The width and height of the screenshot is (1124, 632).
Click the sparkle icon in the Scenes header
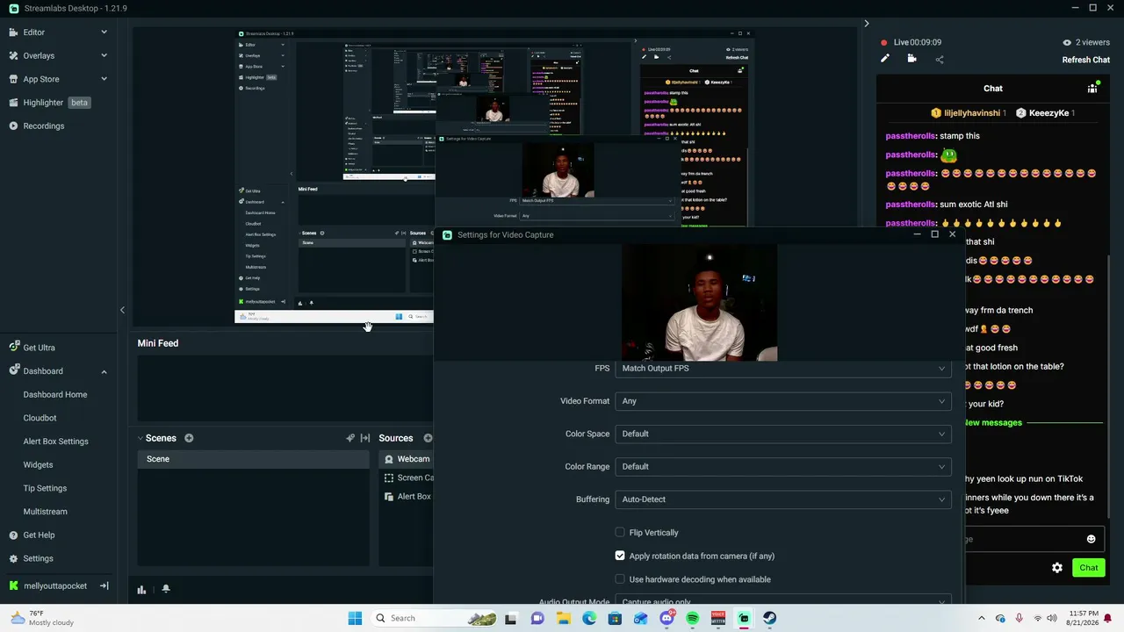[350, 438]
